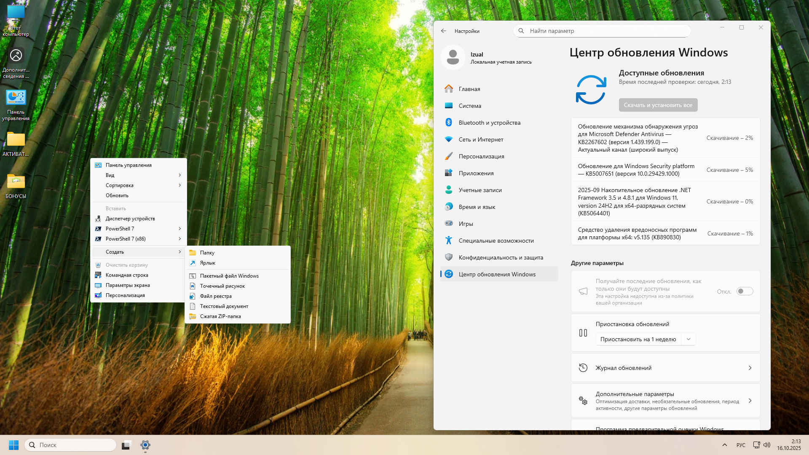Toggle the get latest updates switch
This screenshot has height=455, width=809.
pyautogui.click(x=745, y=292)
